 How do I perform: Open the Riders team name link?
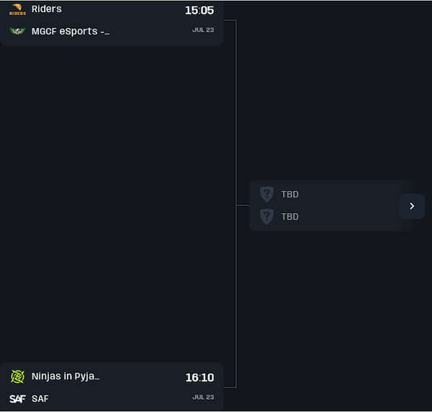47,9
